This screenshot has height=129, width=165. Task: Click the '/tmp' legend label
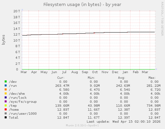pos(13,106)
